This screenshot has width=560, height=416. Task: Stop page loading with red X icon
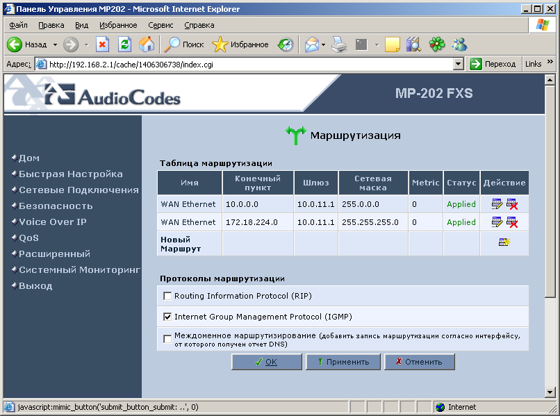point(102,44)
